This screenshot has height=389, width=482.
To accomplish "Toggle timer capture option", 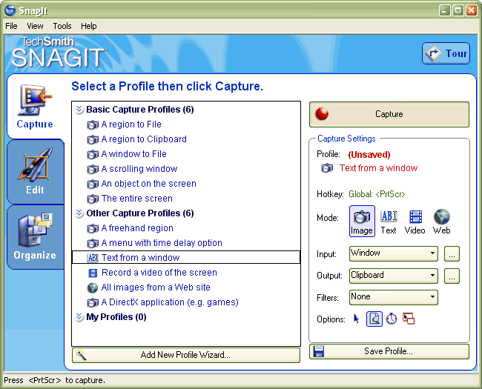I will point(392,319).
